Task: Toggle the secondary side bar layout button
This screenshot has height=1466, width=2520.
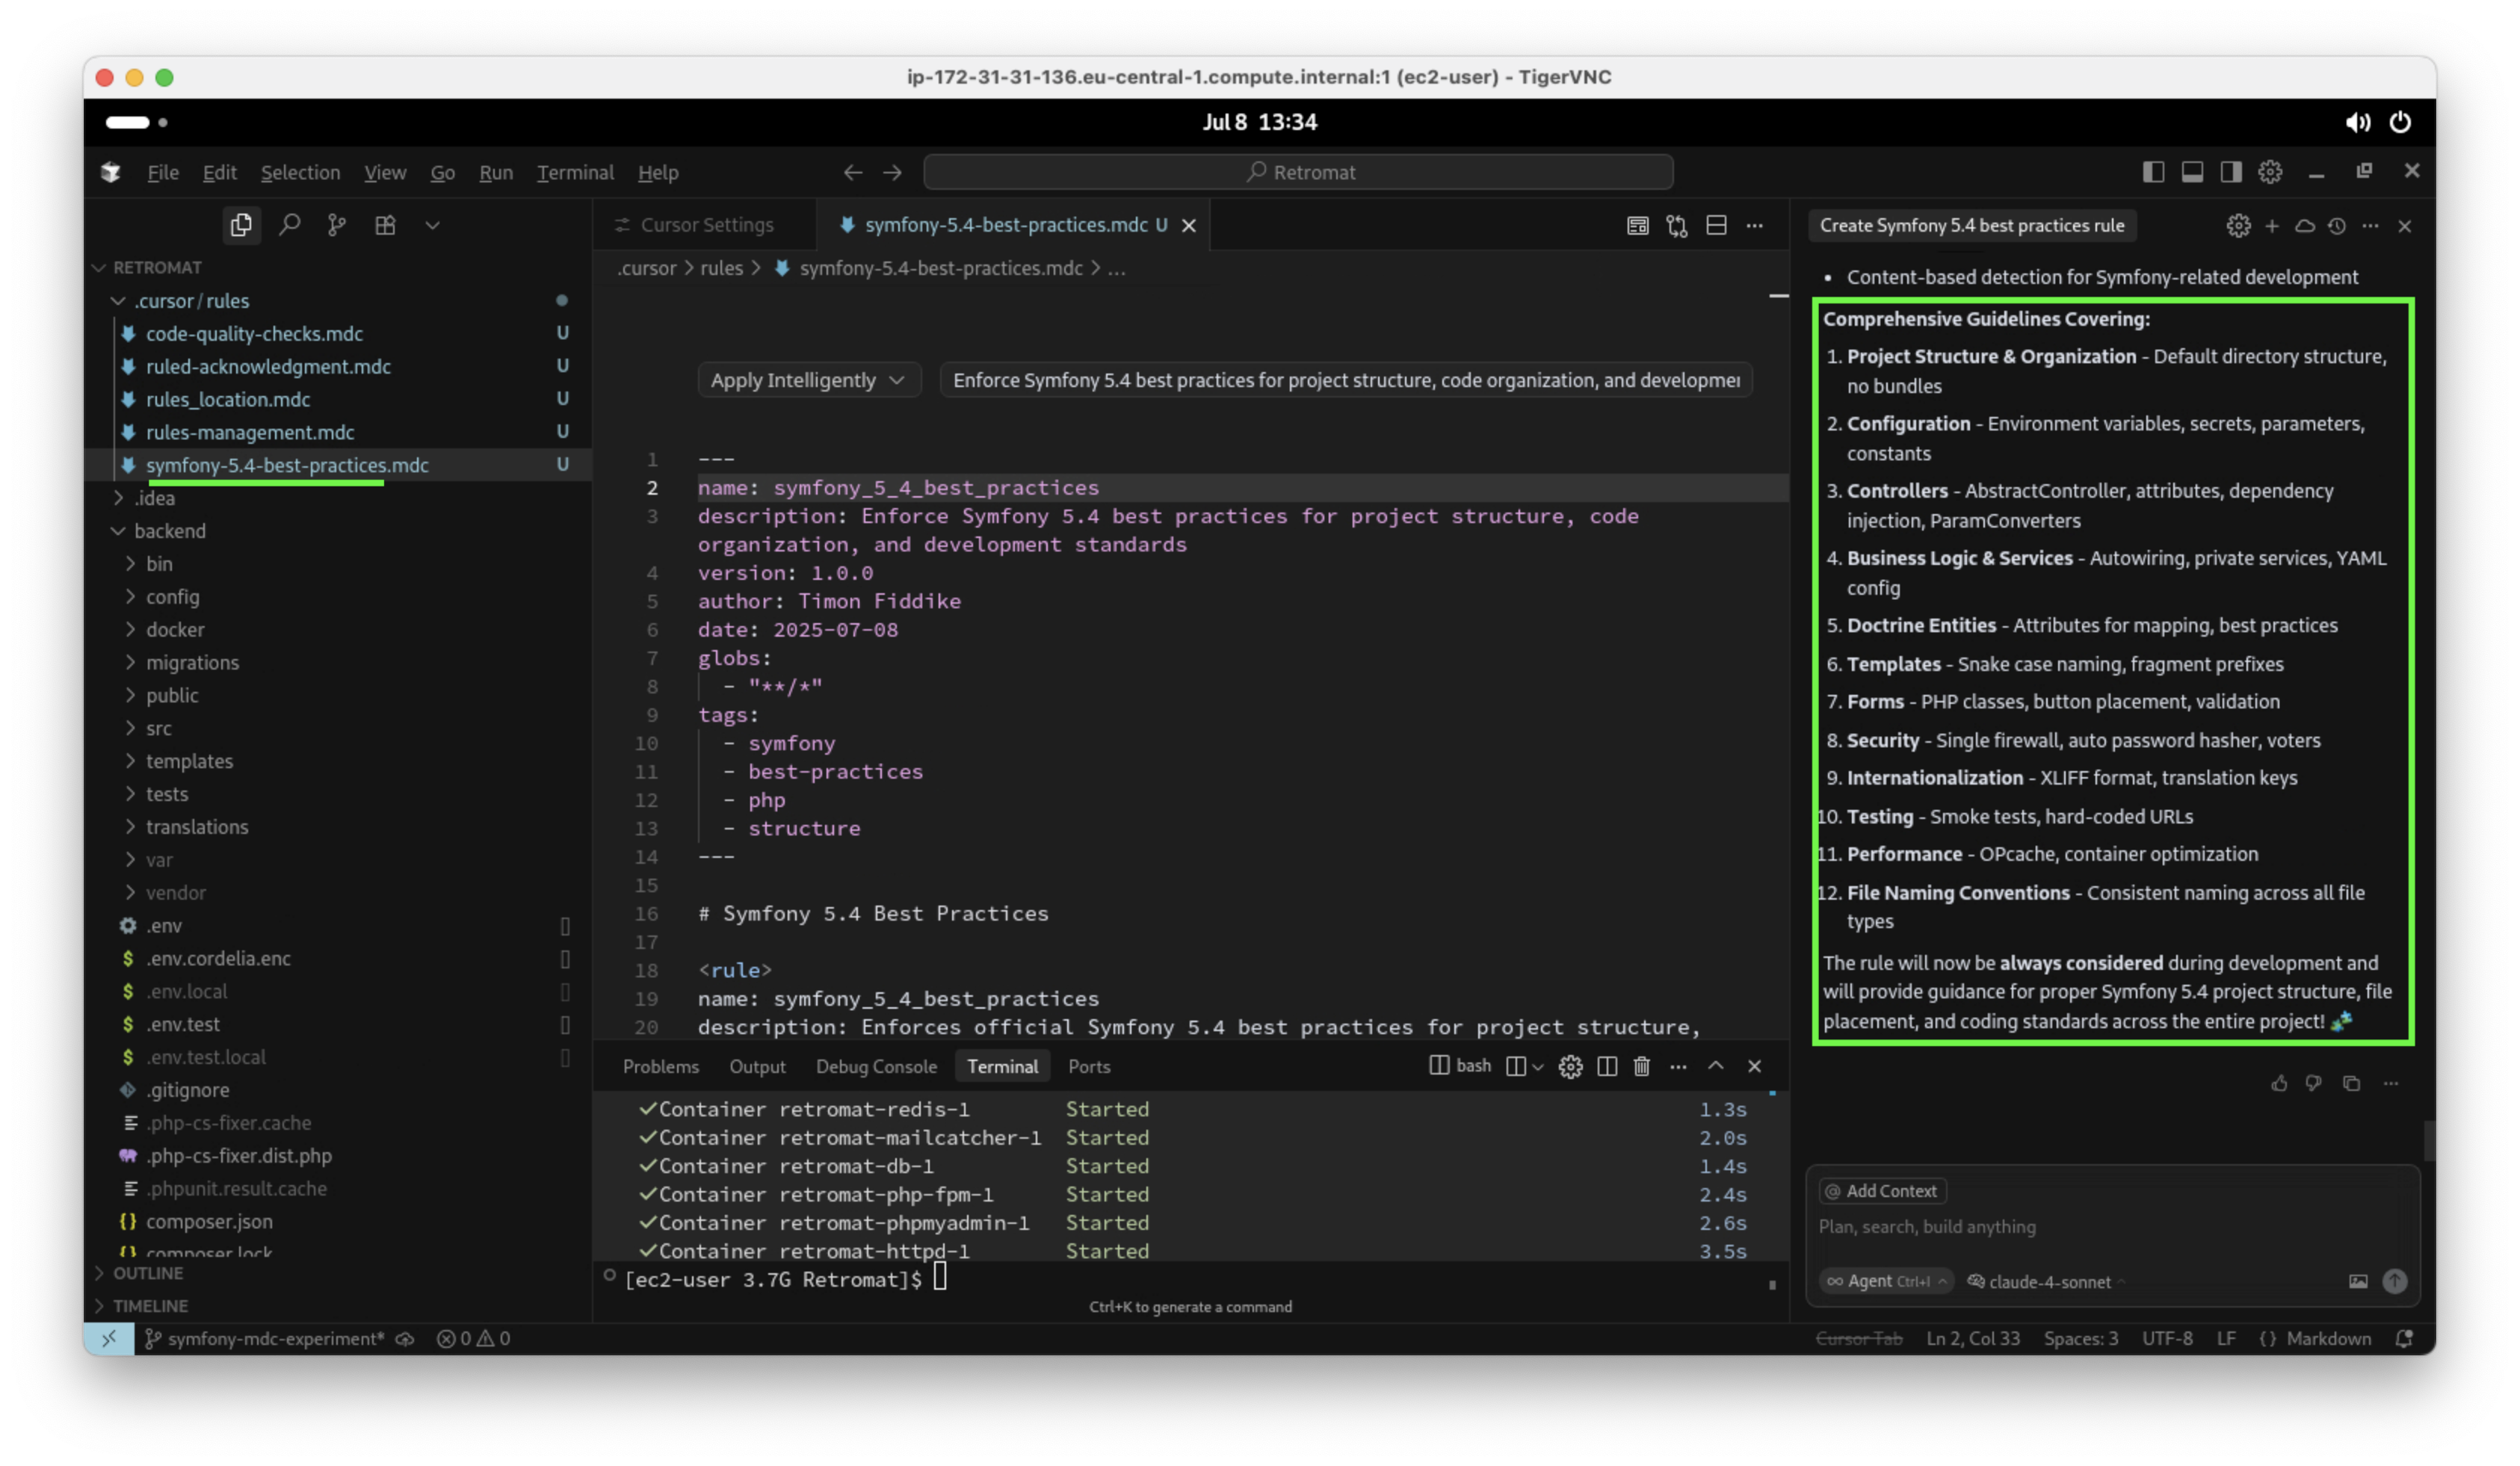Action: pyautogui.click(x=2231, y=172)
